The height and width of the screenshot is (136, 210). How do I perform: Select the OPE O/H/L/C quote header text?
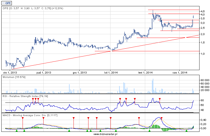pos(33,8)
